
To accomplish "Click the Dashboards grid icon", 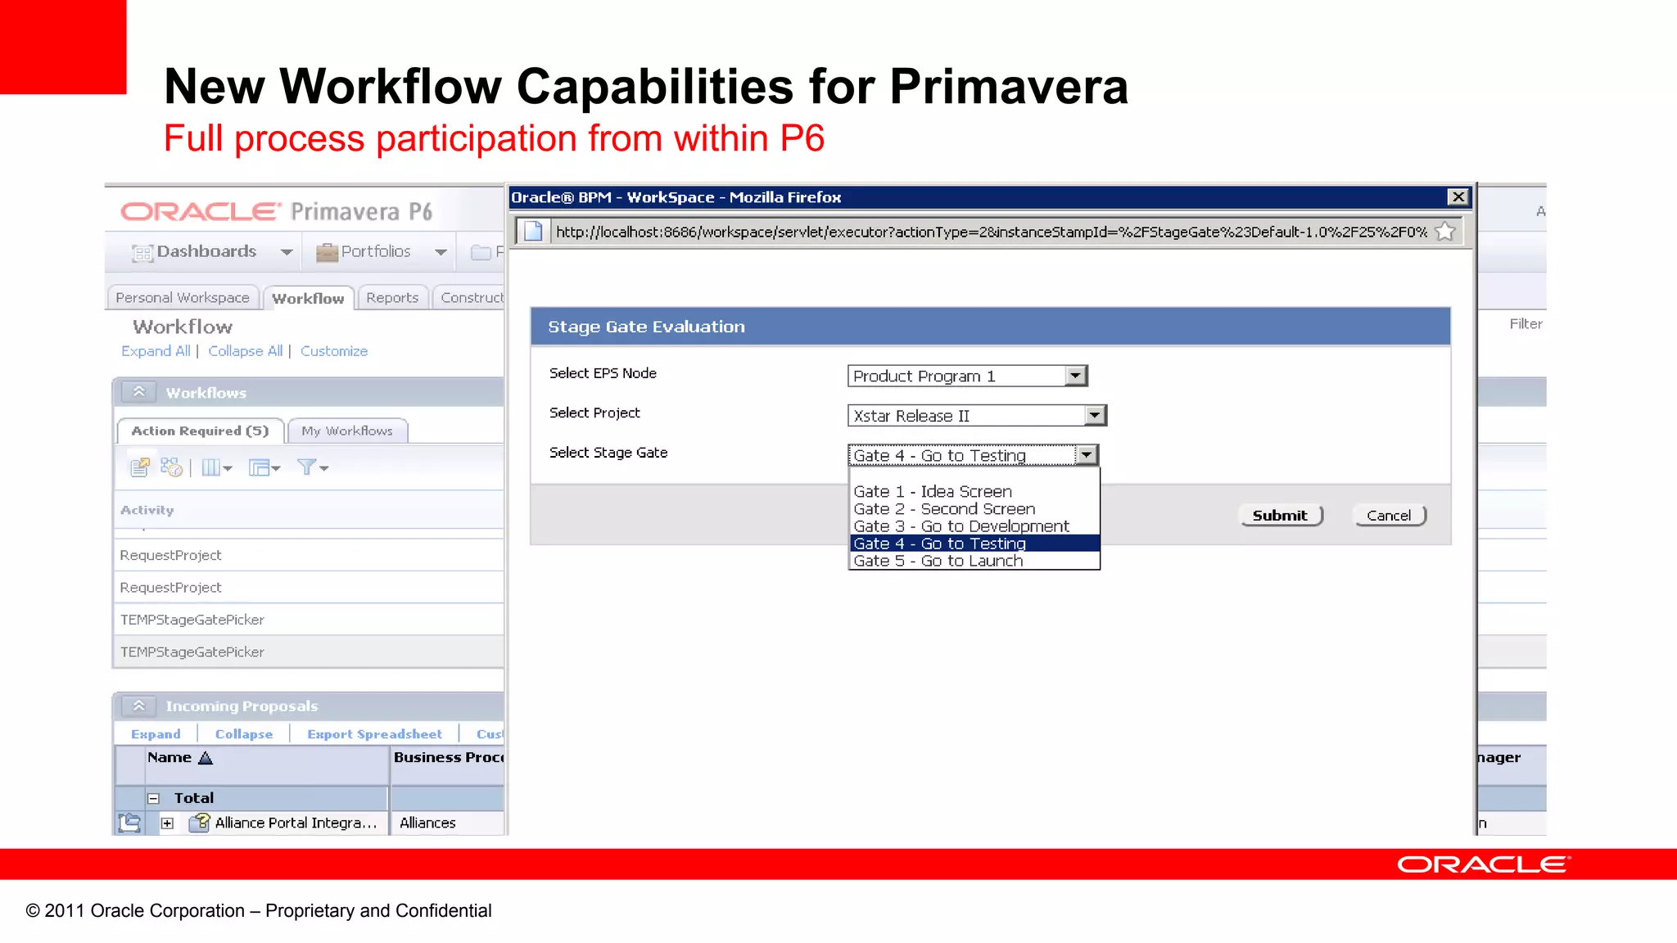I will coord(142,253).
